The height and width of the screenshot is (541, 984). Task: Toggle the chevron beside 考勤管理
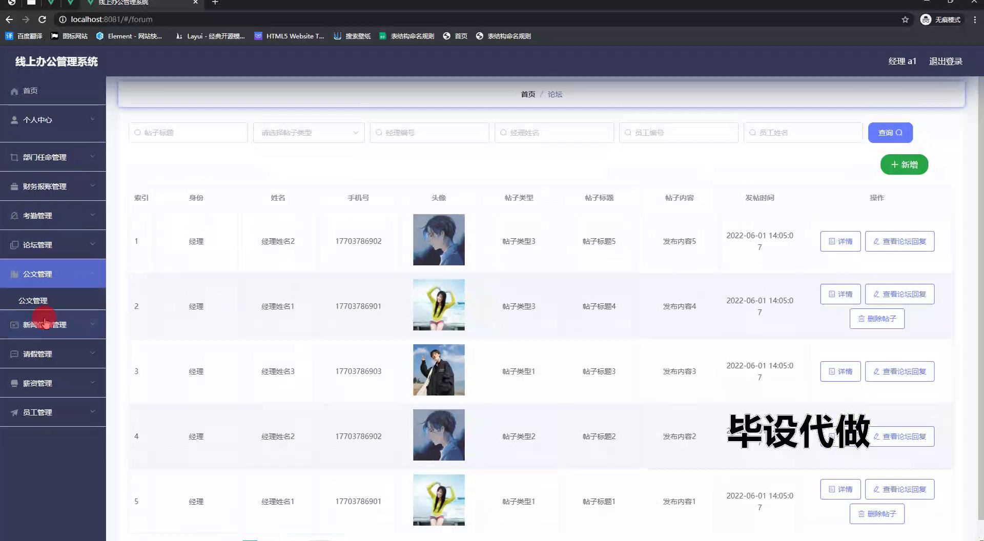(93, 215)
